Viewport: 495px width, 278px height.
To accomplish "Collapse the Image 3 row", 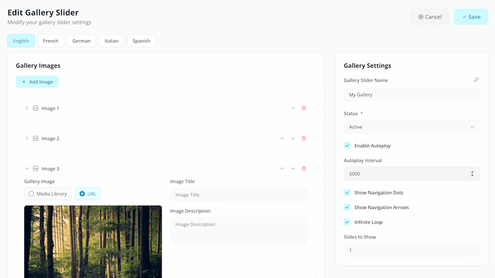I will click(x=27, y=169).
